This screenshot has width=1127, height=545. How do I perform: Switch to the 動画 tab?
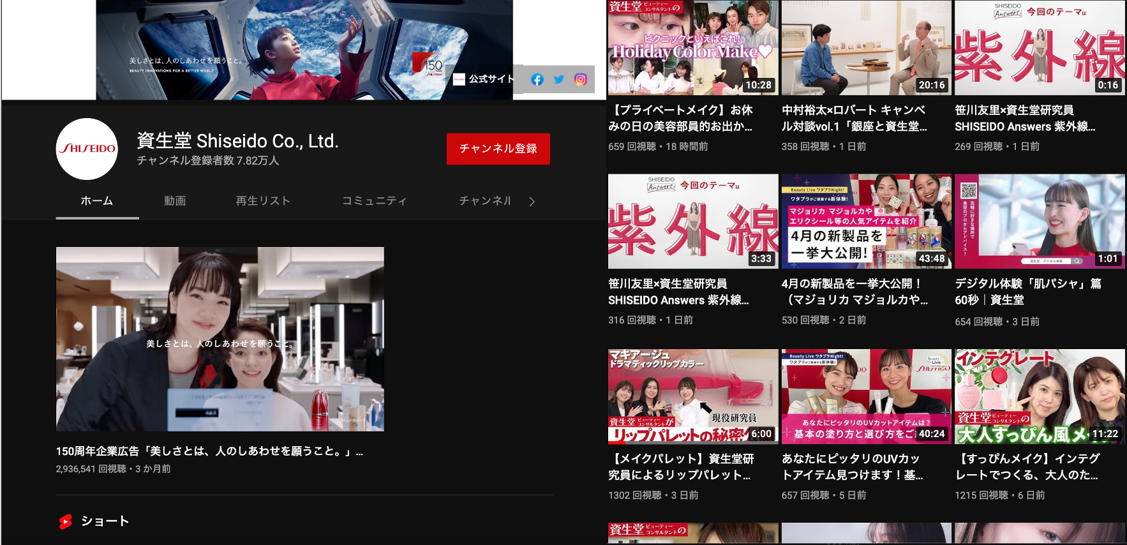point(175,201)
